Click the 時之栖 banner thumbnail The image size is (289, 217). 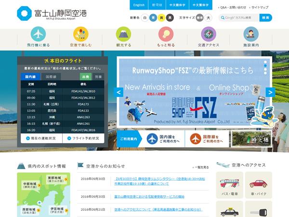coord(251,139)
